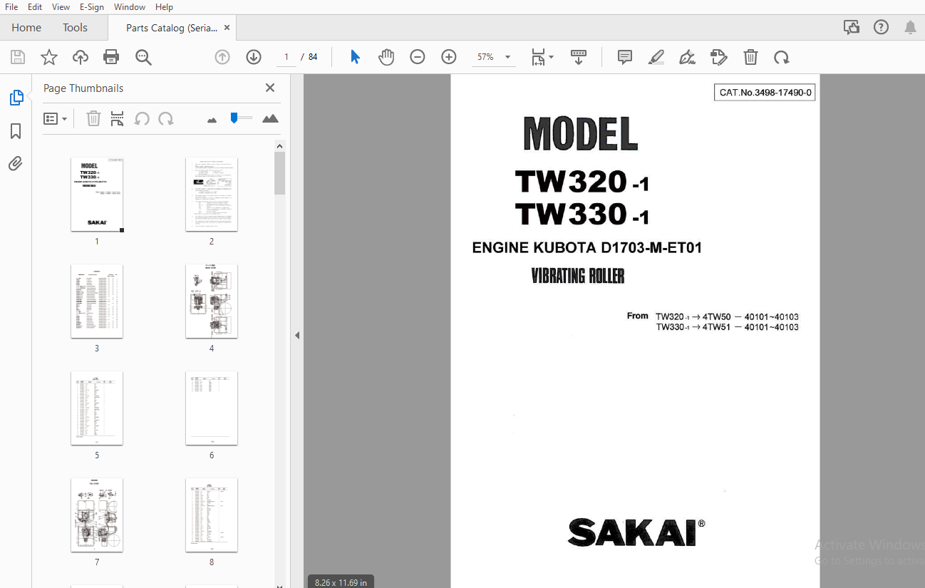This screenshot has width=925, height=588.
Task: Collapse the left navigation pane arrow
Action: pos(297,335)
